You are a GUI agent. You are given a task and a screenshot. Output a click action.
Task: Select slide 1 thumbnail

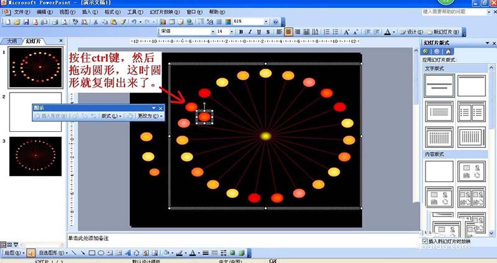click(35, 68)
